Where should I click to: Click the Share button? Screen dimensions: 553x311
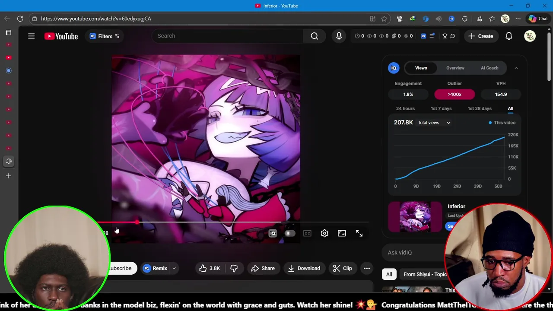coord(263,268)
